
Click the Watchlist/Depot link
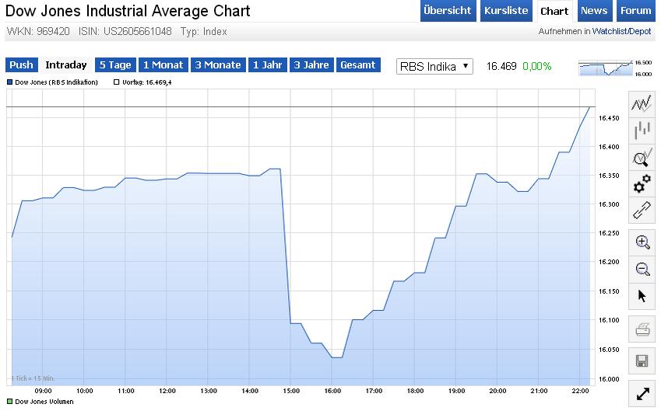621,31
